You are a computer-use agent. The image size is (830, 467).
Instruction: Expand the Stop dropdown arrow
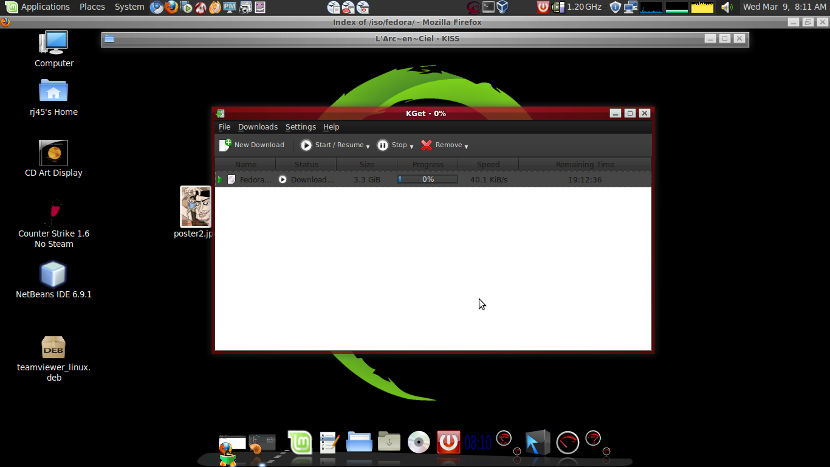click(411, 146)
